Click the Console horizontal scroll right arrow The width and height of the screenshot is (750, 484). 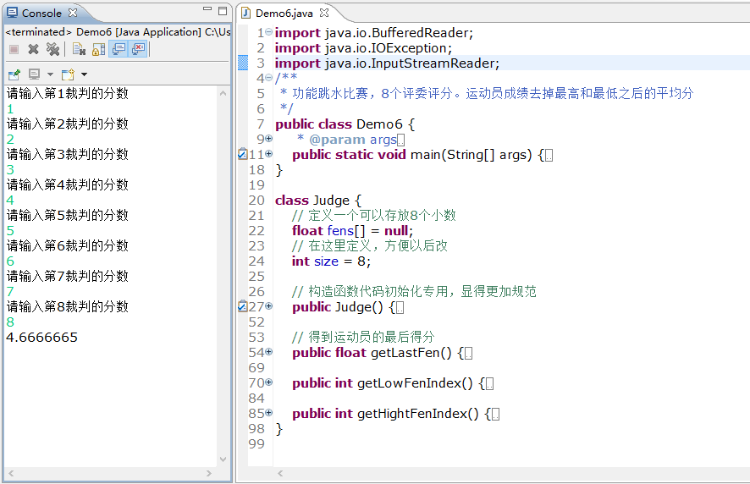[x=209, y=474]
